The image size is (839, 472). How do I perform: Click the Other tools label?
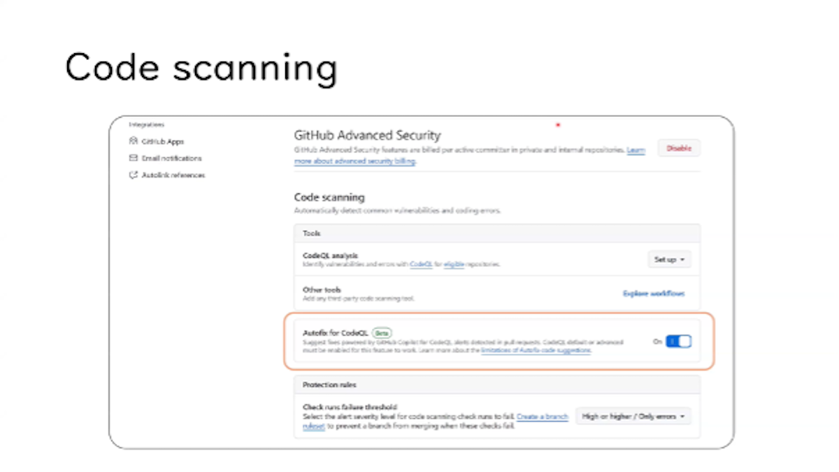click(322, 289)
